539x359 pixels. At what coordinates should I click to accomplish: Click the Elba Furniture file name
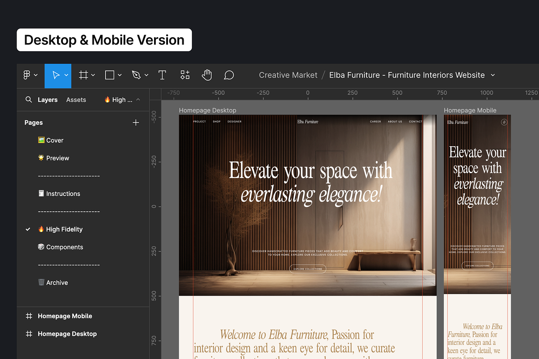pos(407,75)
